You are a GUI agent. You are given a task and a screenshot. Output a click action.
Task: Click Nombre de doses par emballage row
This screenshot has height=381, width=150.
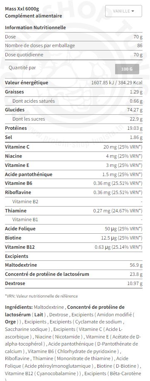click(74, 45)
